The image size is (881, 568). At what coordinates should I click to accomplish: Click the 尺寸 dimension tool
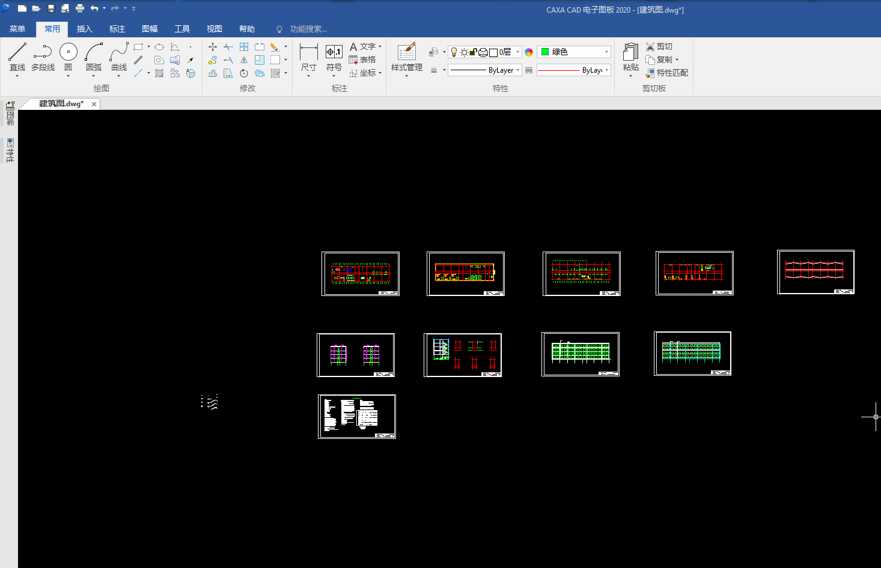pos(309,58)
